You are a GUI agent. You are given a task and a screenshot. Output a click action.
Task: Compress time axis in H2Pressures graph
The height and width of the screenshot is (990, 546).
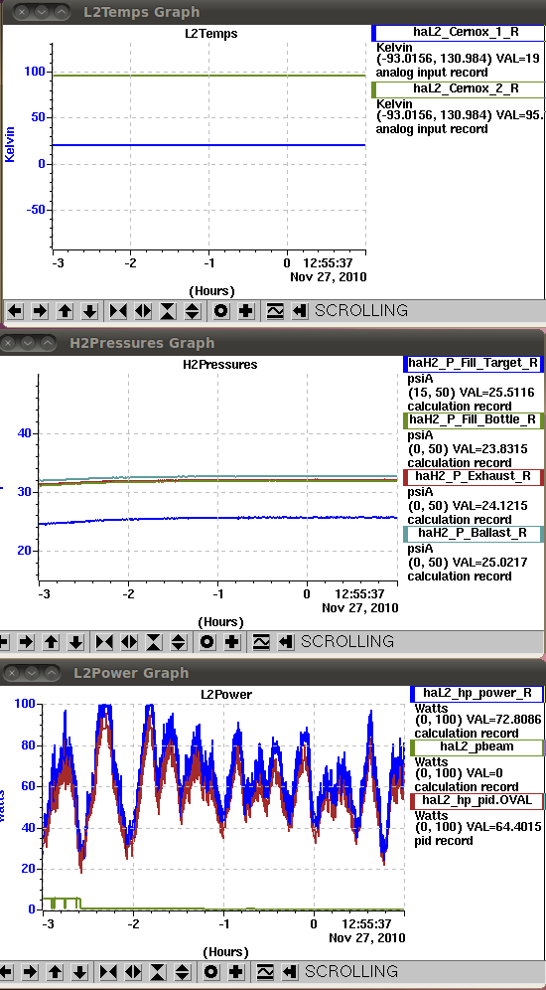(104, 642)
